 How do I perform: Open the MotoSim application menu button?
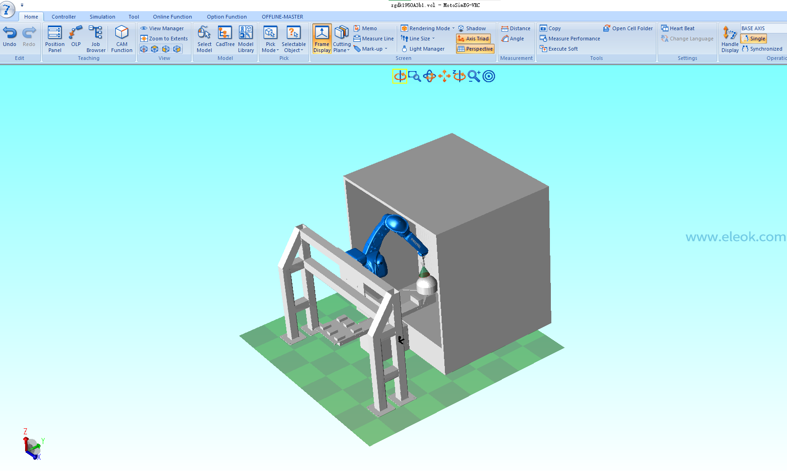click(x=7, y=8)
